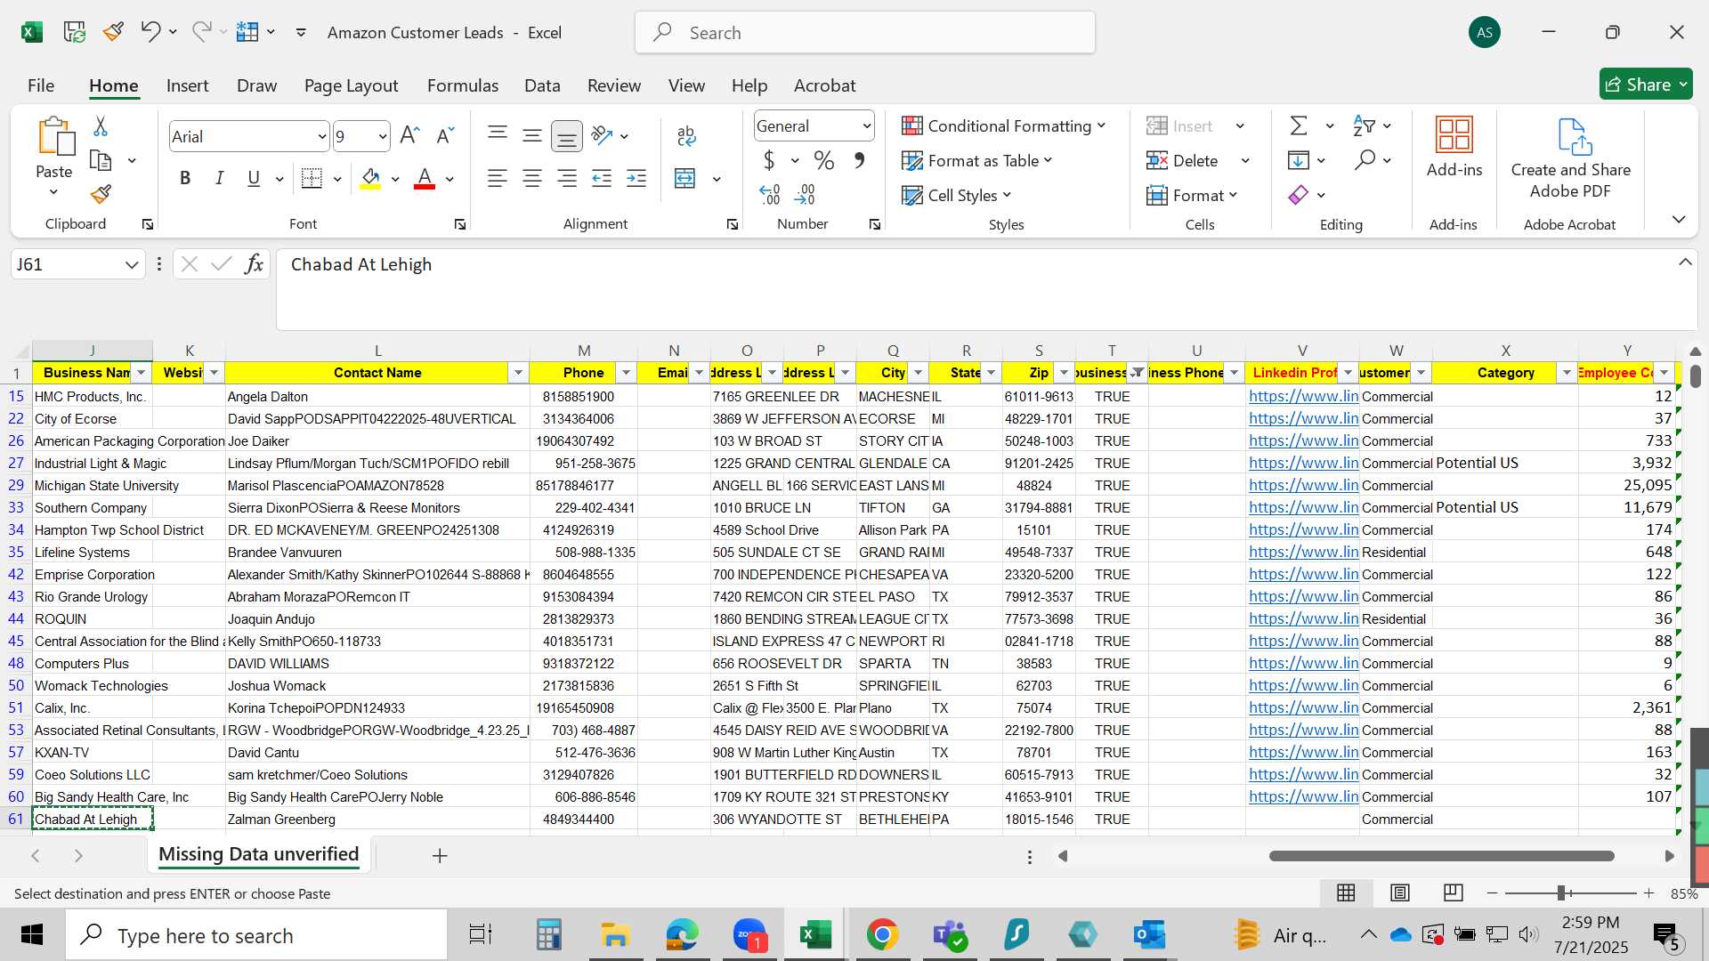This screenshot has width=1709, height=961.
Task: Click the yellow Fill Color swatch
Action: pyautogui.click(x=371, y=179)
